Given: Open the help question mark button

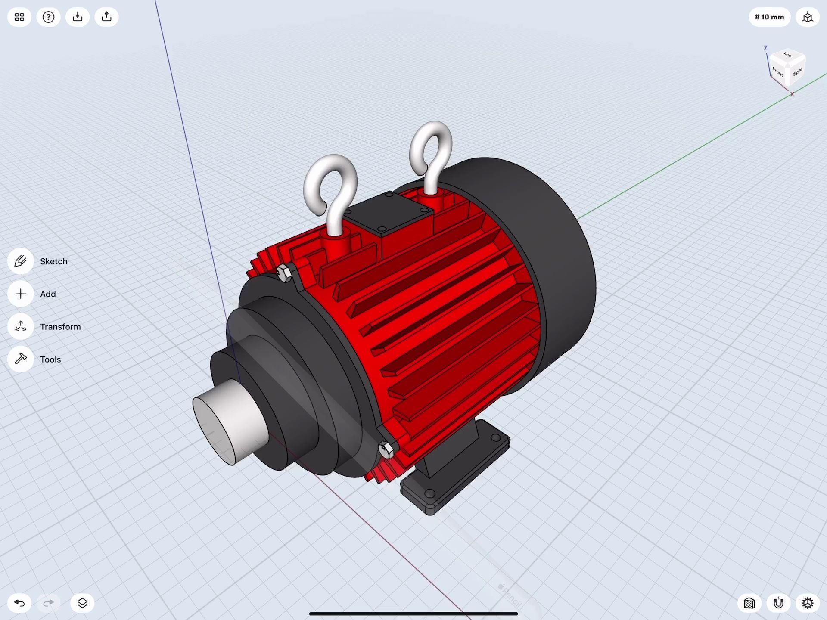Looking at the screenshot, I should pyautogui.click(x=48, y=17).
